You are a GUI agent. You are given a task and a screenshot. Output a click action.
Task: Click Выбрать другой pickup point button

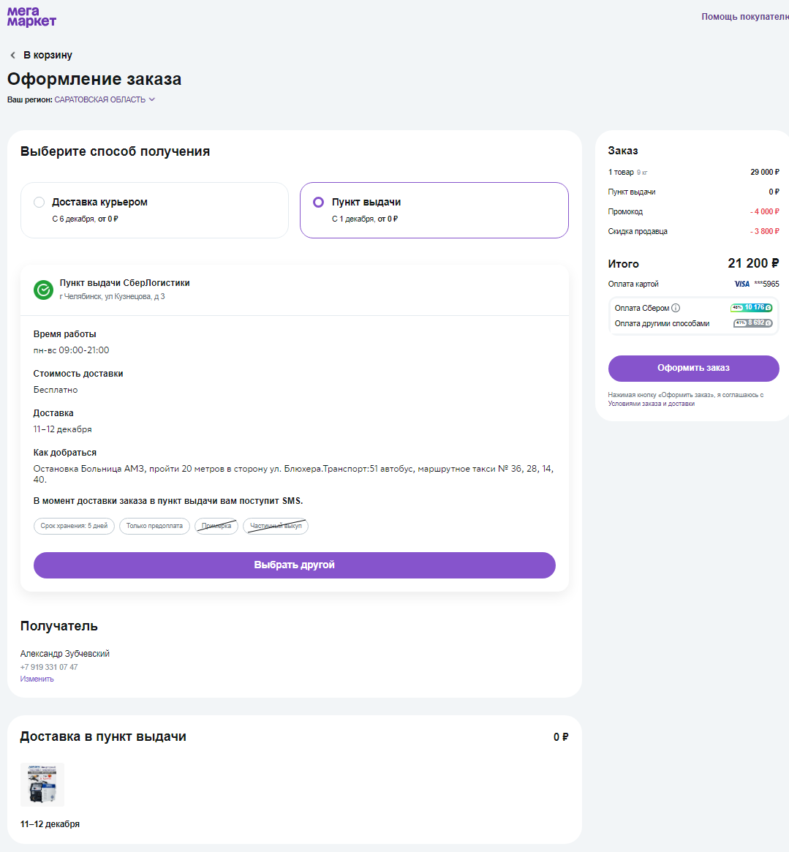point(294,565)
